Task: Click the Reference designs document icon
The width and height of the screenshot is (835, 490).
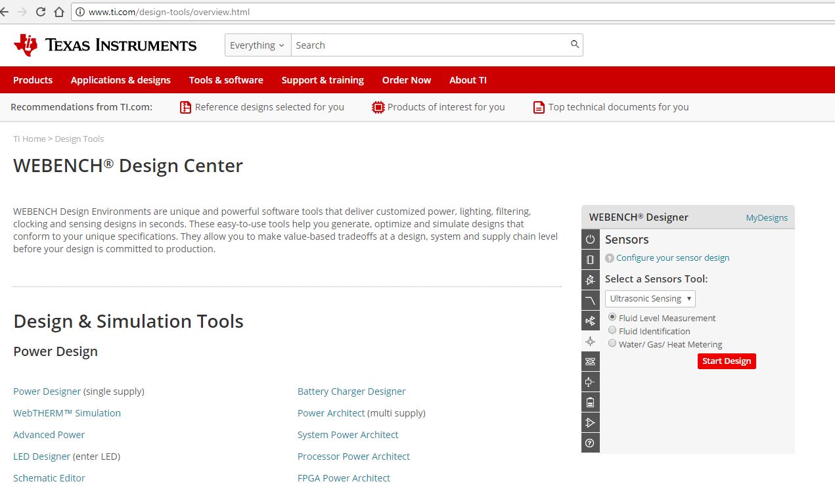Action: click(185, 107)
